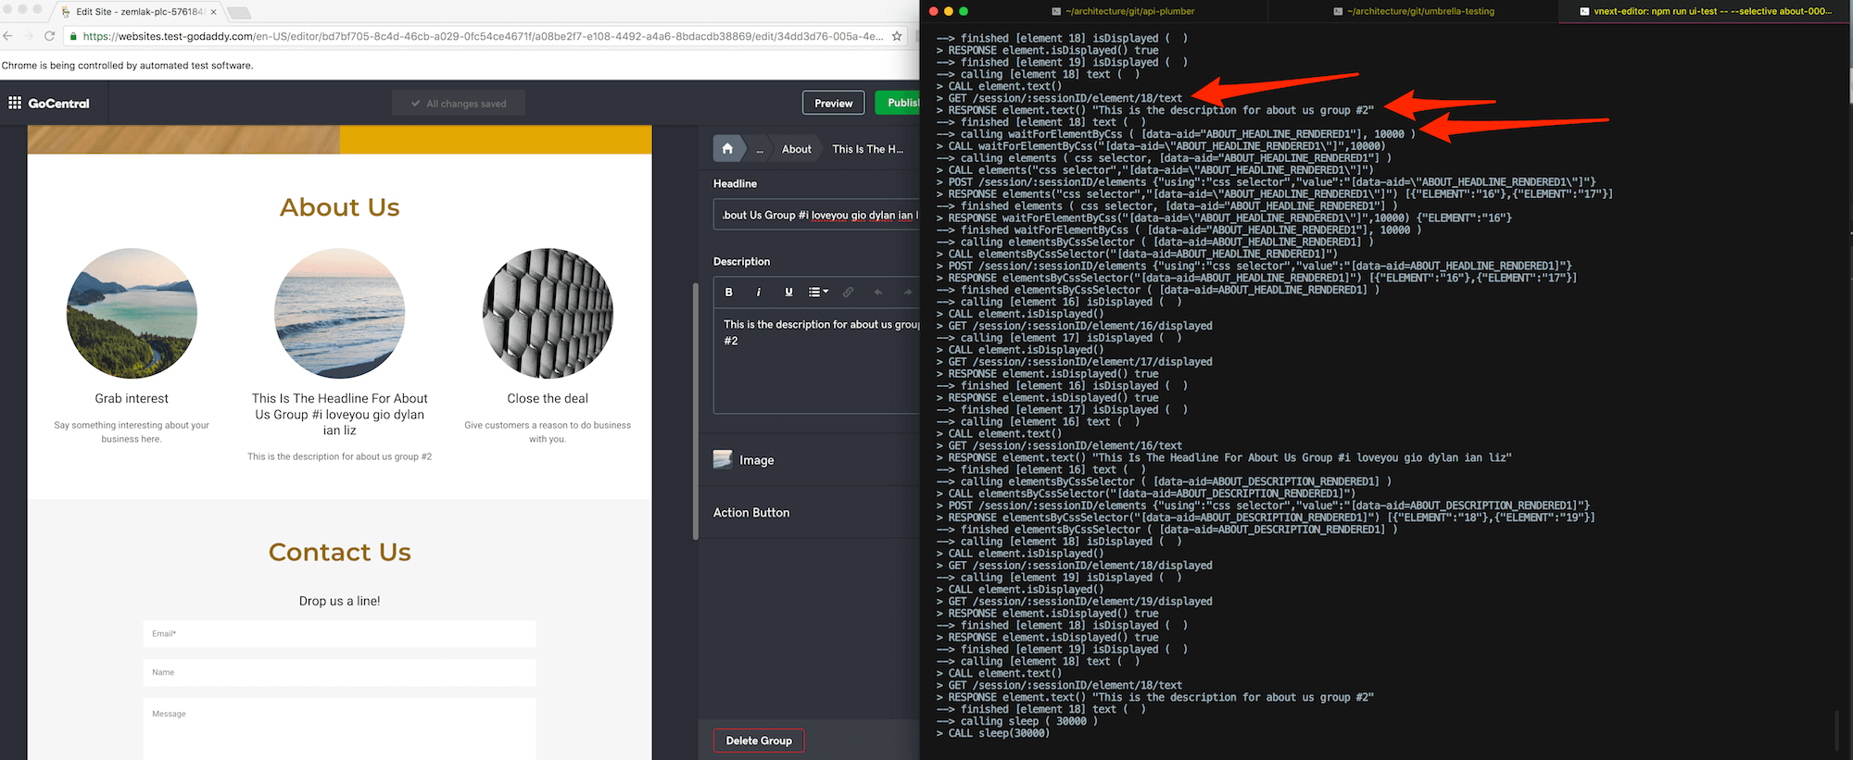Select the vnext-editor npm ui-test terminal tab
The width and height of the screenshot is (1853, 760).
[x=1705, y=11]
